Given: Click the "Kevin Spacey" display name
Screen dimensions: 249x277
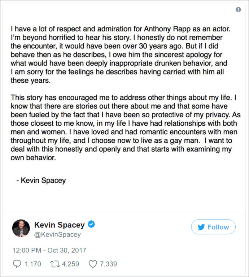Looking at the screenshot, I should point(59,225).
